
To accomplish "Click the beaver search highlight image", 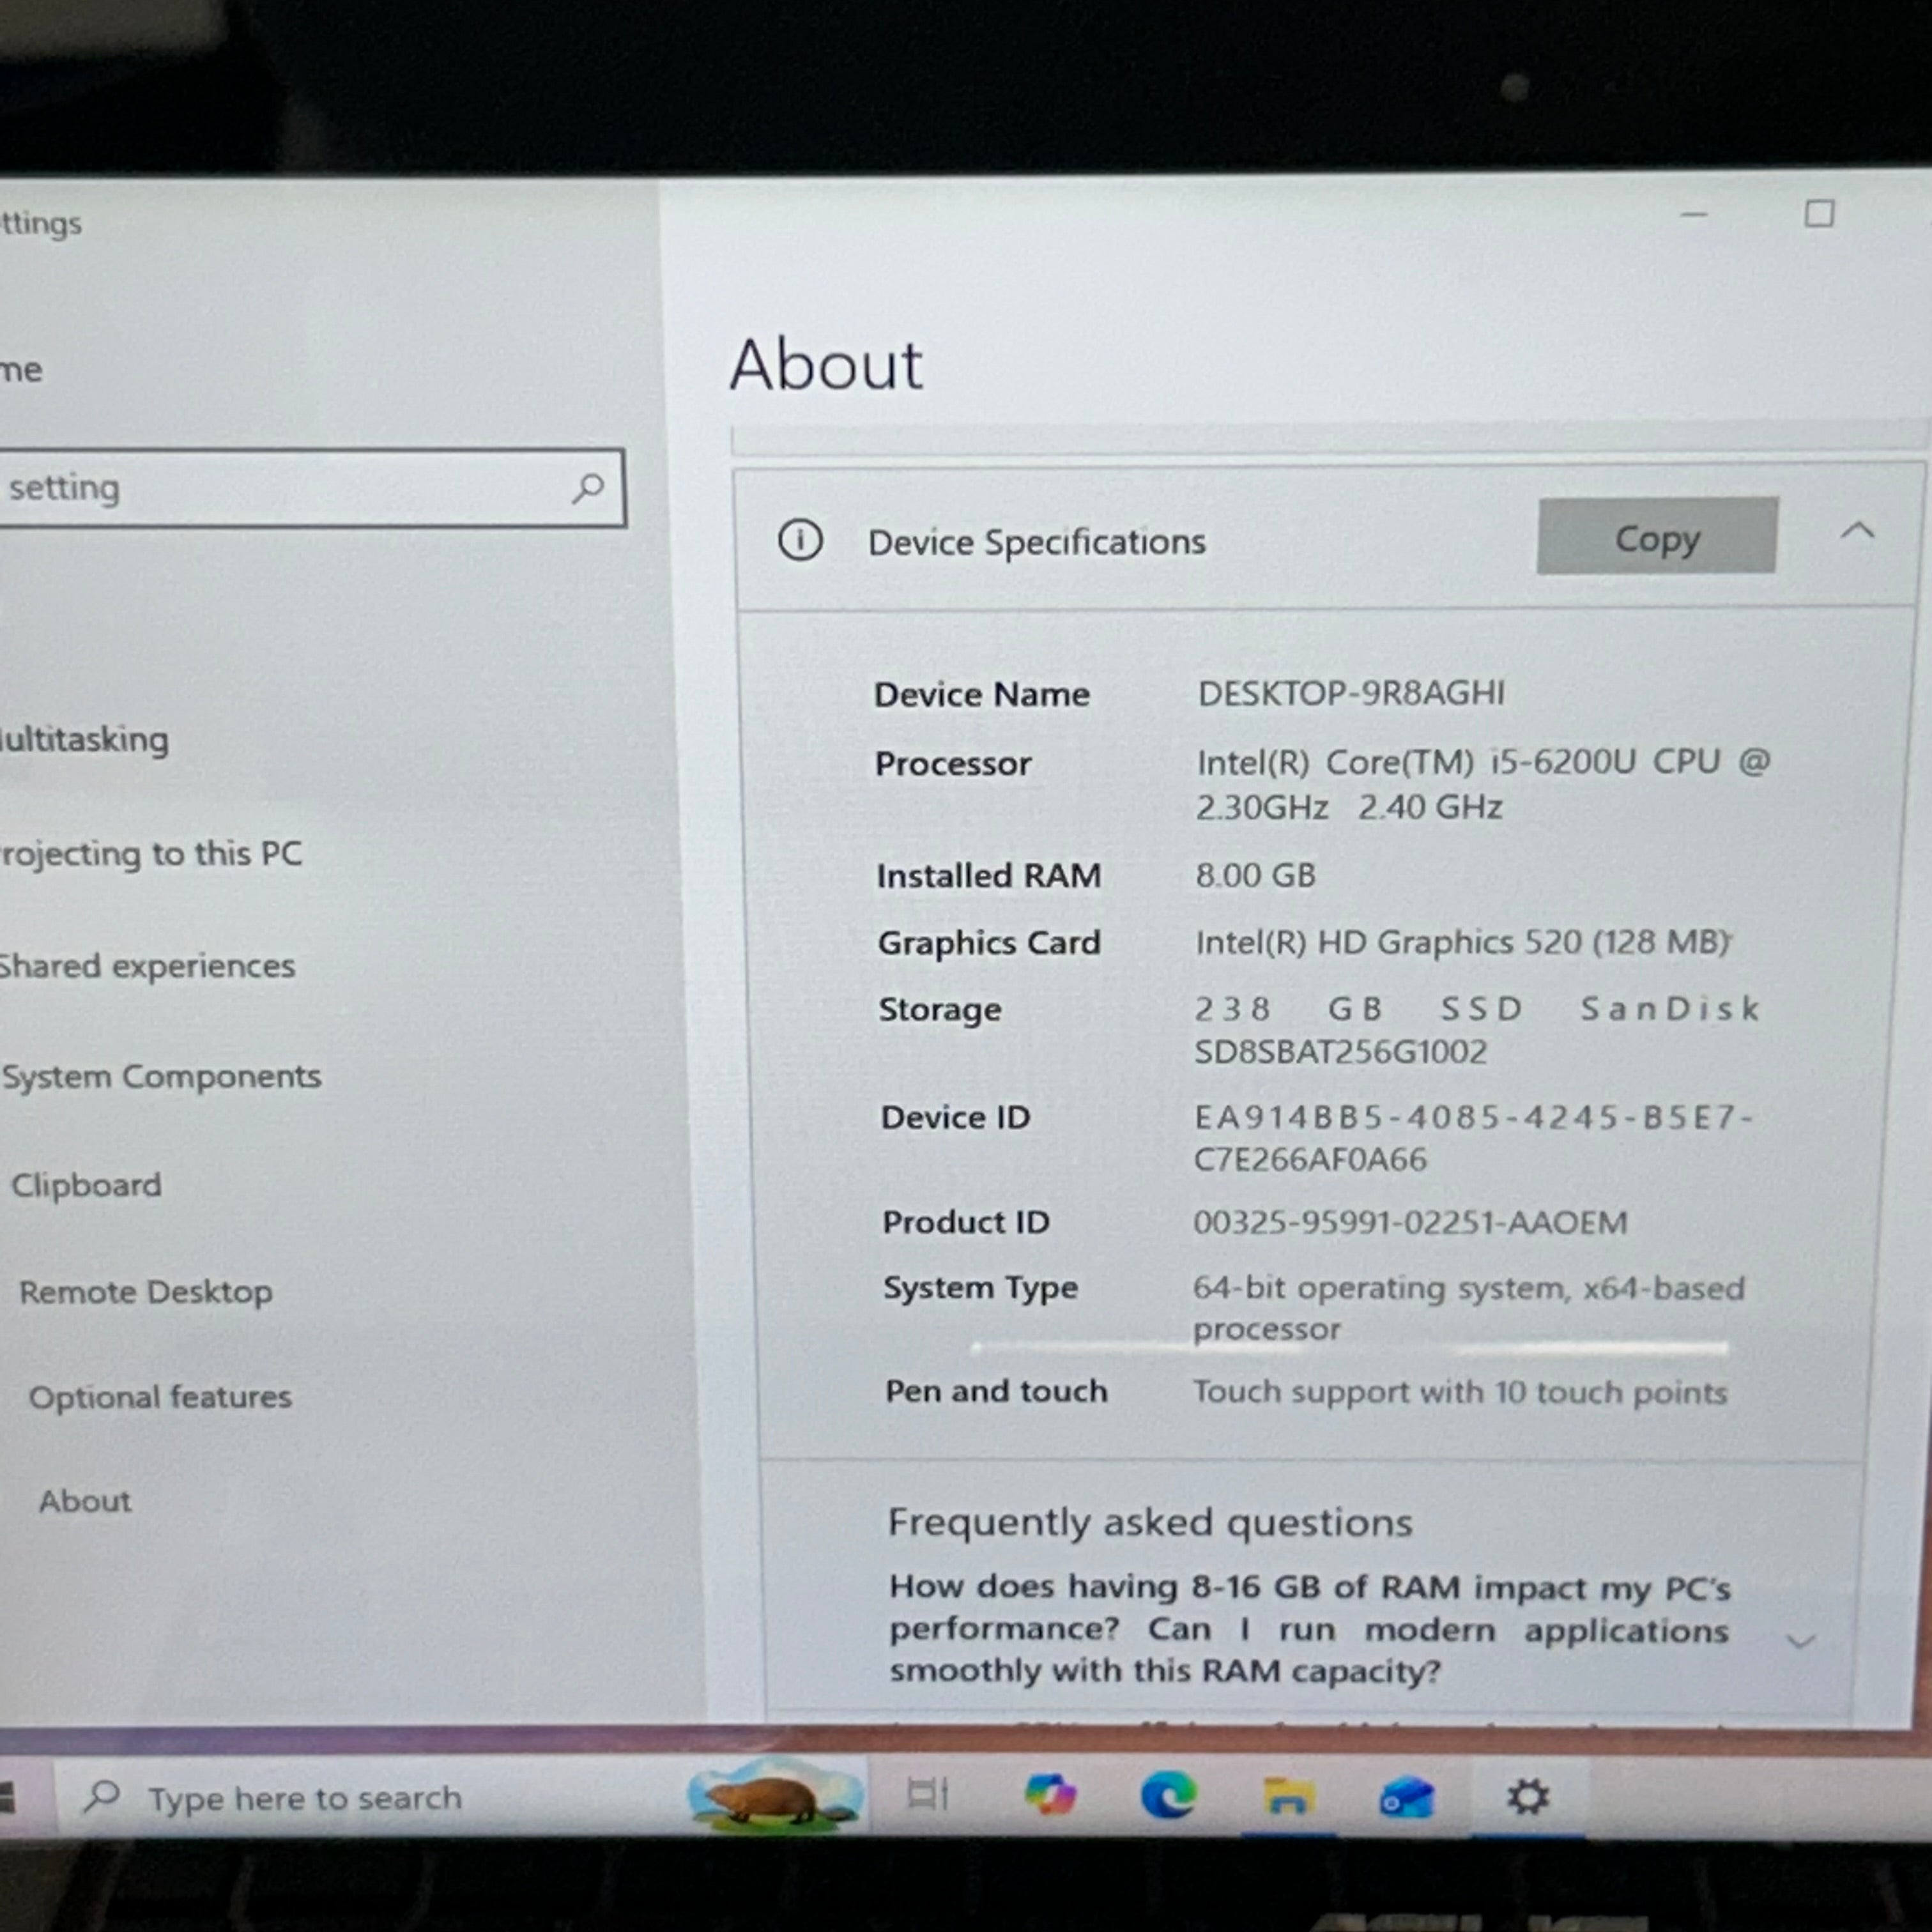I will pos(775,1796).
